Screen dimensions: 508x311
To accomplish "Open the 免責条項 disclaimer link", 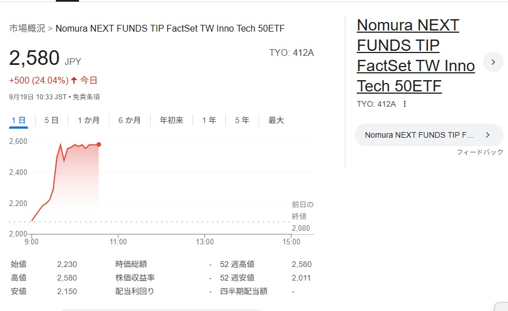I will click(x=86, y=97).
